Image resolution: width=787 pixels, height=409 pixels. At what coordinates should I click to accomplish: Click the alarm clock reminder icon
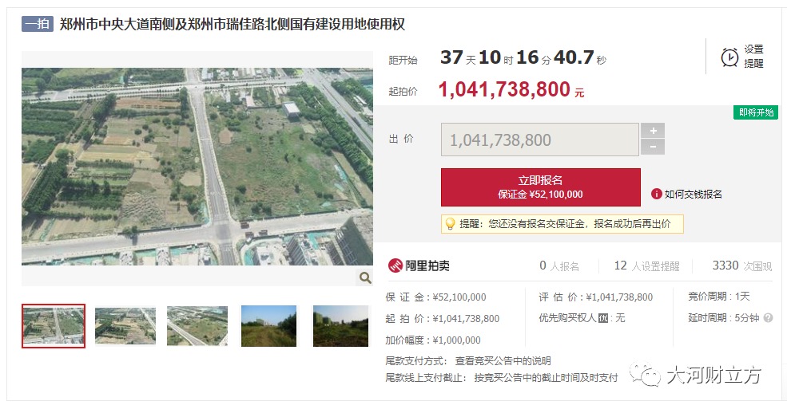tap(729, 57)
